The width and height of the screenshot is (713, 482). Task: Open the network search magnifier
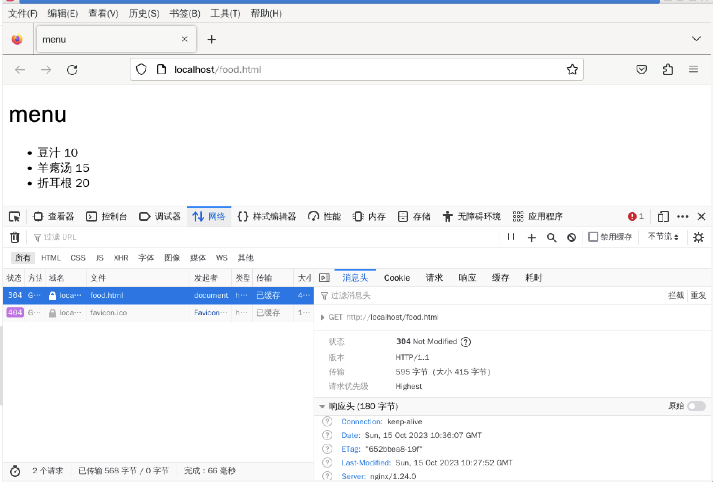(552, 237)
